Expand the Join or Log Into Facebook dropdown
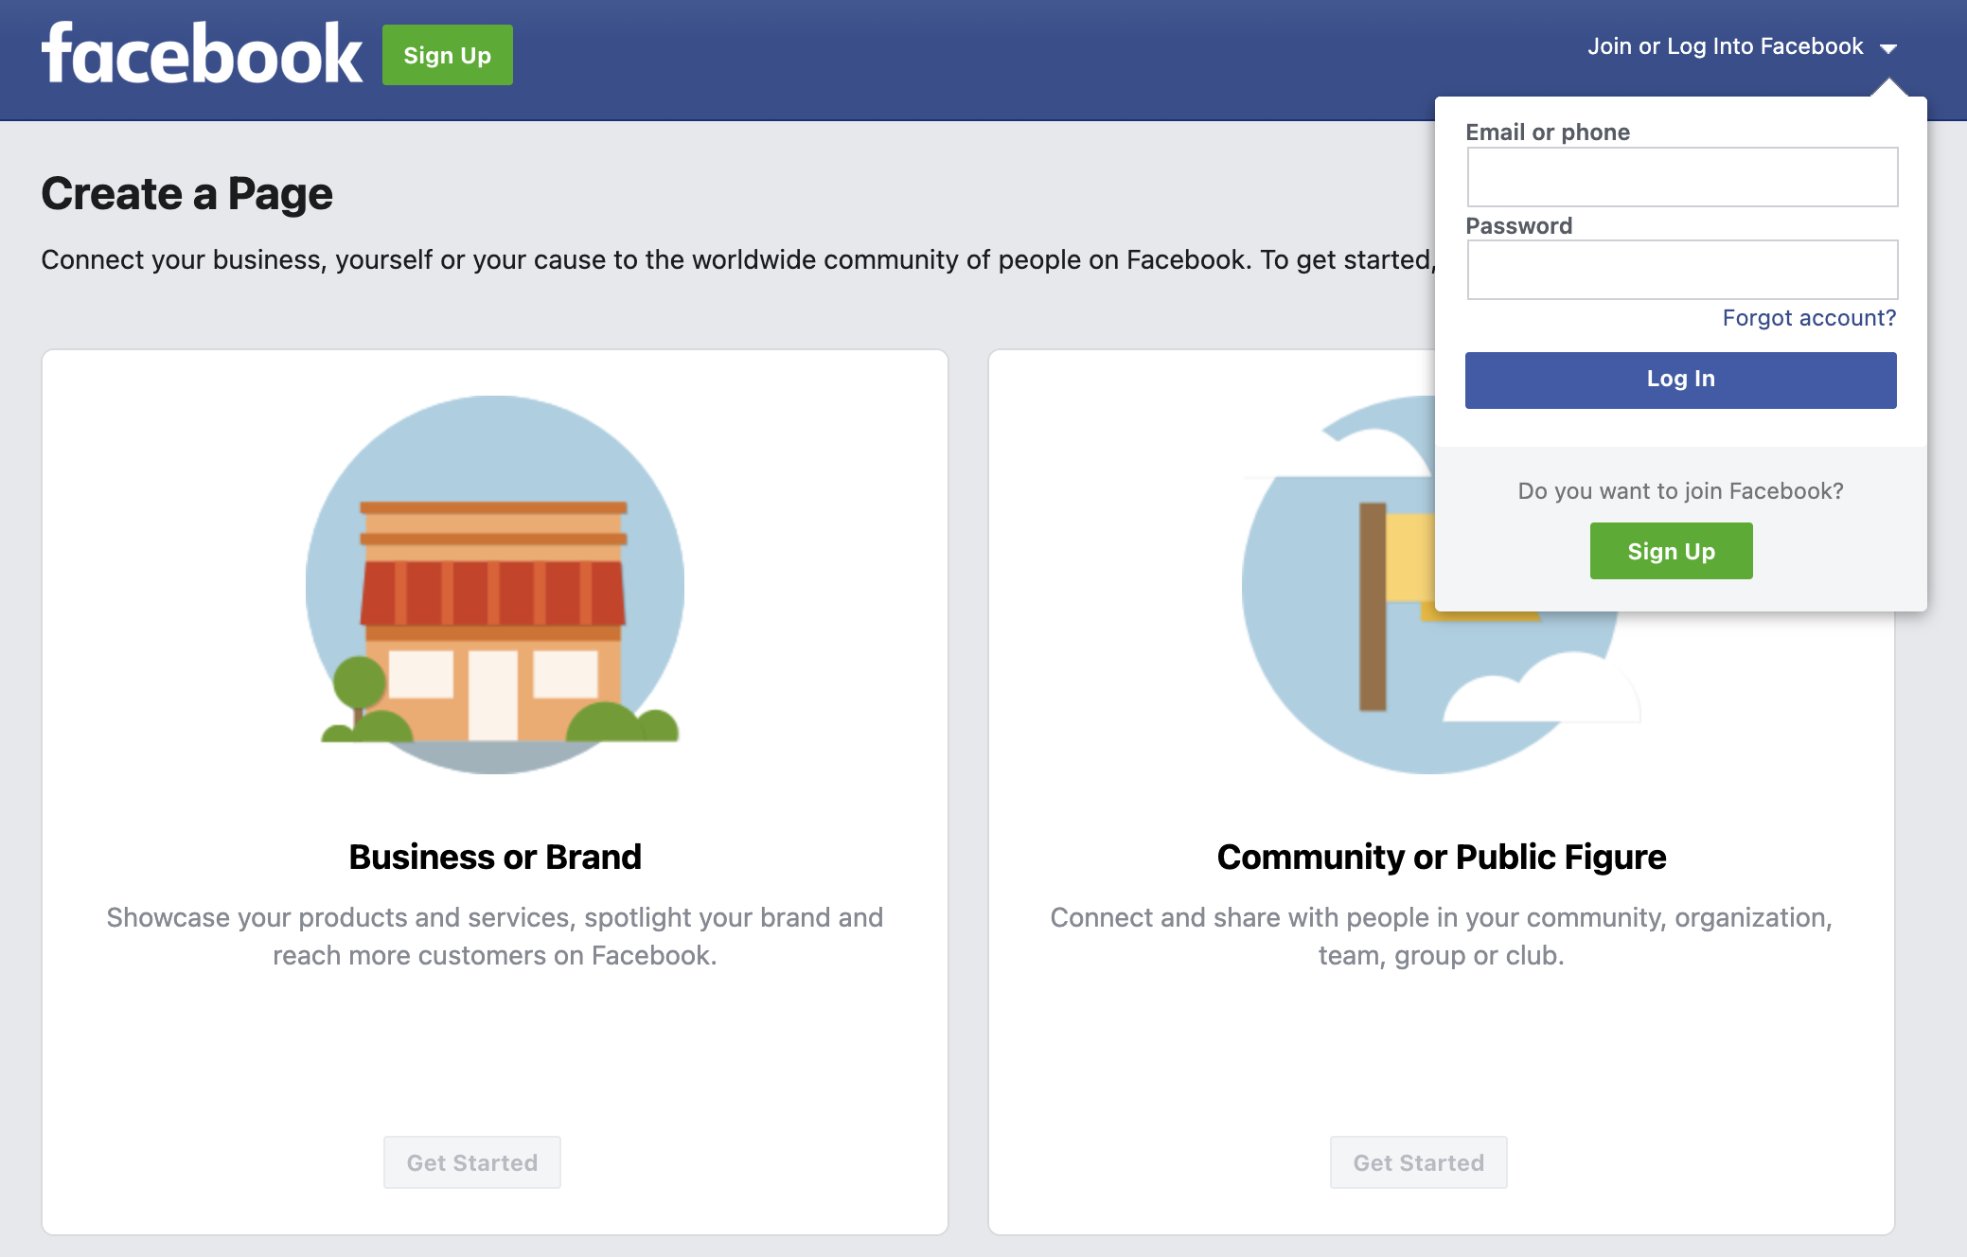This screenshot has height=1257, width=1967. [x=1727, y=45]
